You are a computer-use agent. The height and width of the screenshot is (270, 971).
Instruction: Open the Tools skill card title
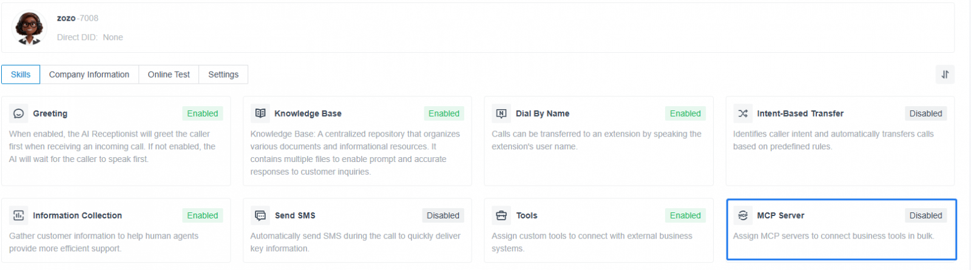click(x=527, y=215)
